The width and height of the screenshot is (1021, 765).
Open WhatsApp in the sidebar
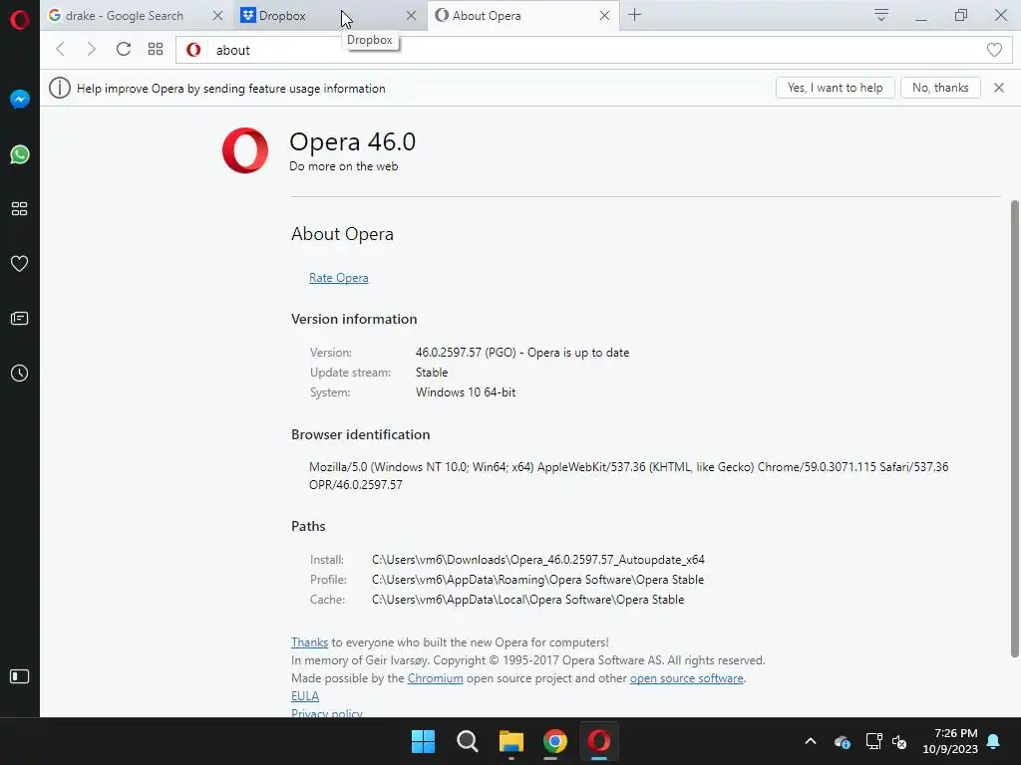pyautogui.click(x=20, y=154)
